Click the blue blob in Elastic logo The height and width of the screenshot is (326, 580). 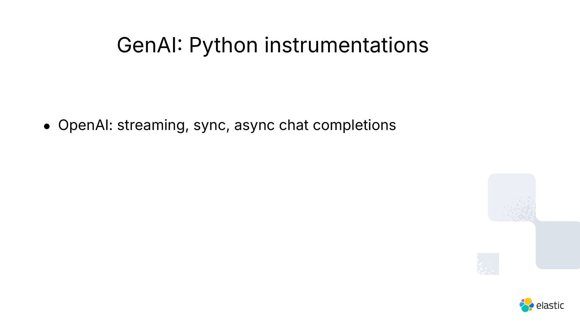coord(531,305)
